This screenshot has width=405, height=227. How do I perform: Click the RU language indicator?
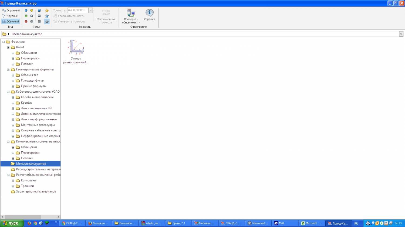(356, 223)
